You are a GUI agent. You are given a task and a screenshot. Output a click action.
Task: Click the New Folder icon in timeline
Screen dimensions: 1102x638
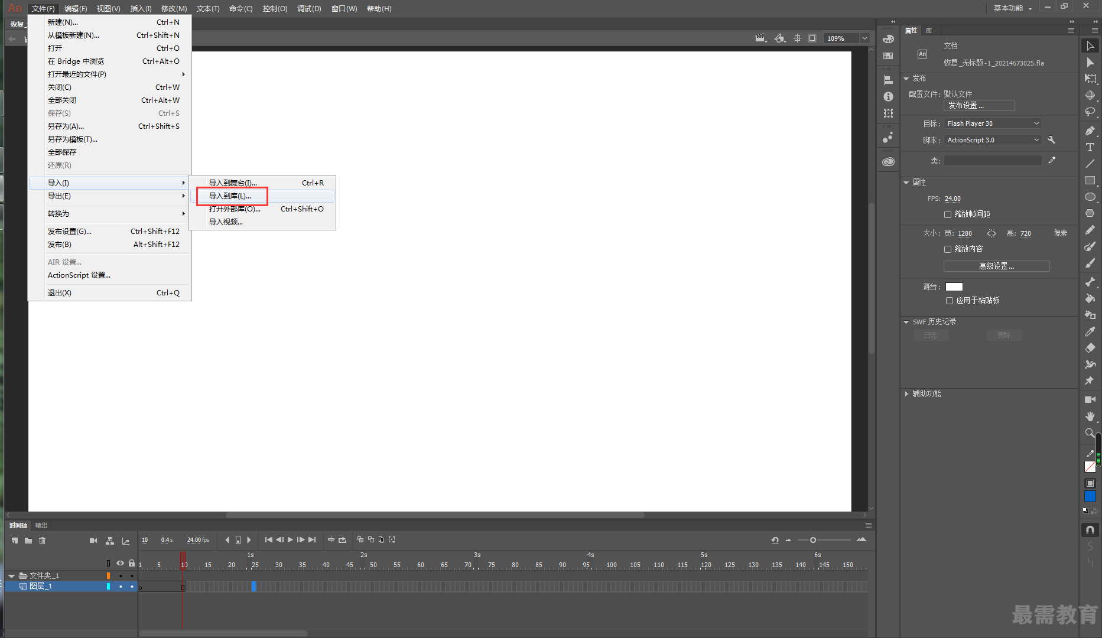pos(28,541)
